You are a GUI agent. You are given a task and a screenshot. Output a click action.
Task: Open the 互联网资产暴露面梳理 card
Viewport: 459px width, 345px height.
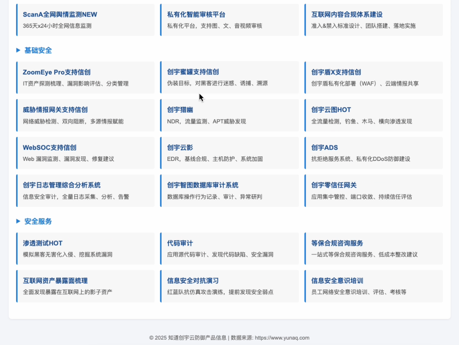tap(85, 286)
